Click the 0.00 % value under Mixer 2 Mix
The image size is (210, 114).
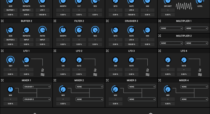point(63,103)
